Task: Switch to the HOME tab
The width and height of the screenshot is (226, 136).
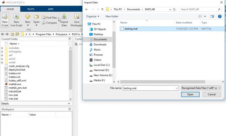Action: pyautogui.click(x=10, y=9)
